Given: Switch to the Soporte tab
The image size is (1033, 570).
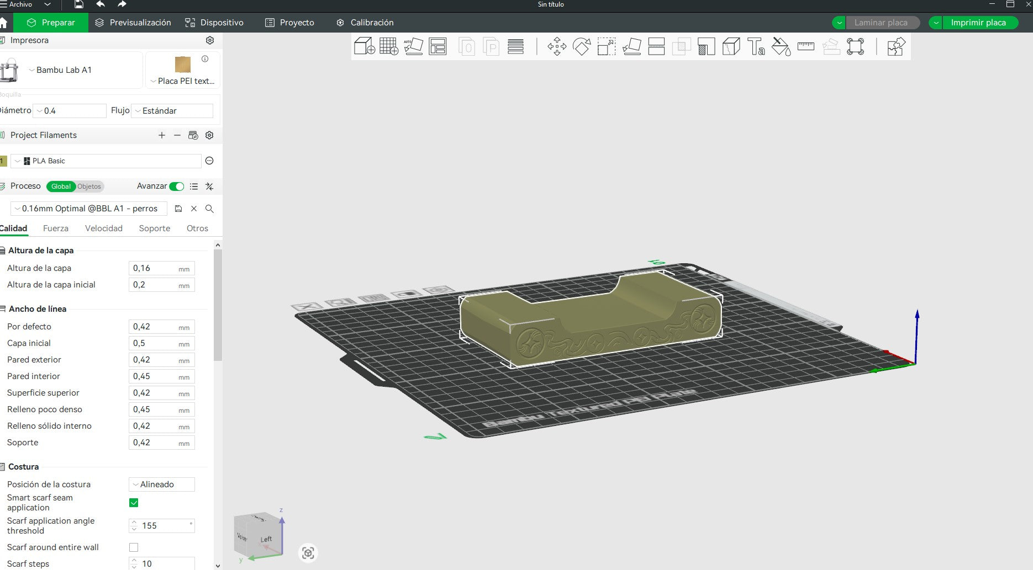Looking at the screenshot, I should (x=155, y=228).
